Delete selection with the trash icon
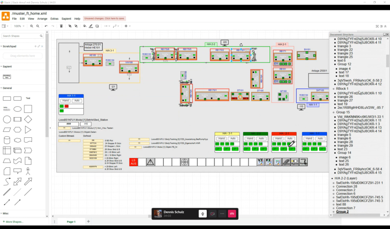The width and height of the screenshot is (390, 229). tap(61, 26)
